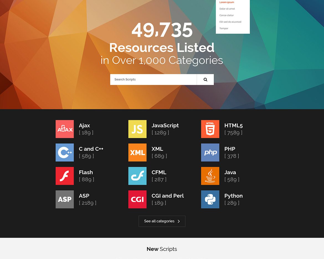This screenshot has width=324, height=259.
Task: Click the Resources Listed heading
Action: coord(162,48)
